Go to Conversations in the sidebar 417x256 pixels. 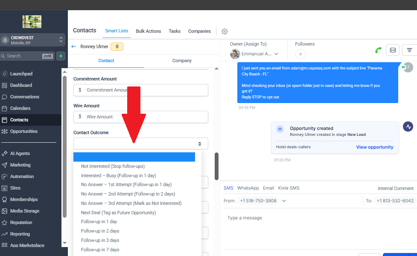tap(24, 97)
